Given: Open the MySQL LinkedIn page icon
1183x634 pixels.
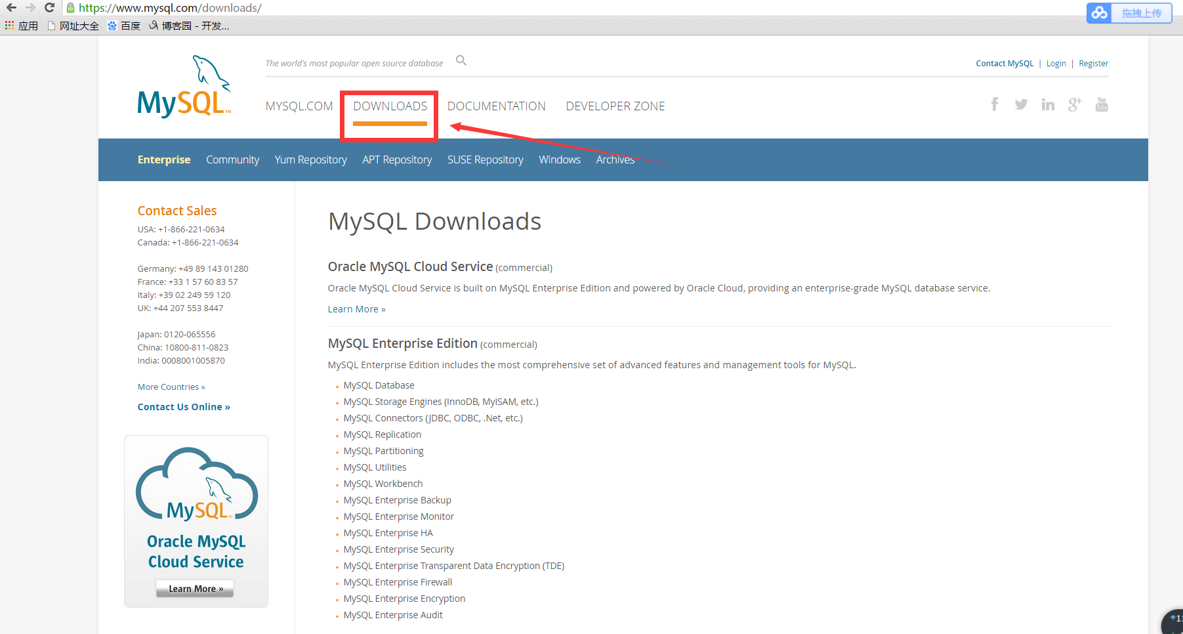Looking at the screenshot, I should tap(1048, 104).
